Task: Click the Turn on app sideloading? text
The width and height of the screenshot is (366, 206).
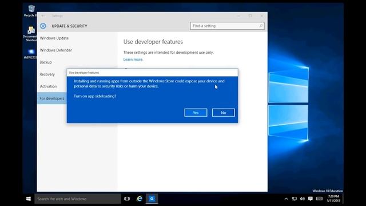Action: [x=95, y=96]
